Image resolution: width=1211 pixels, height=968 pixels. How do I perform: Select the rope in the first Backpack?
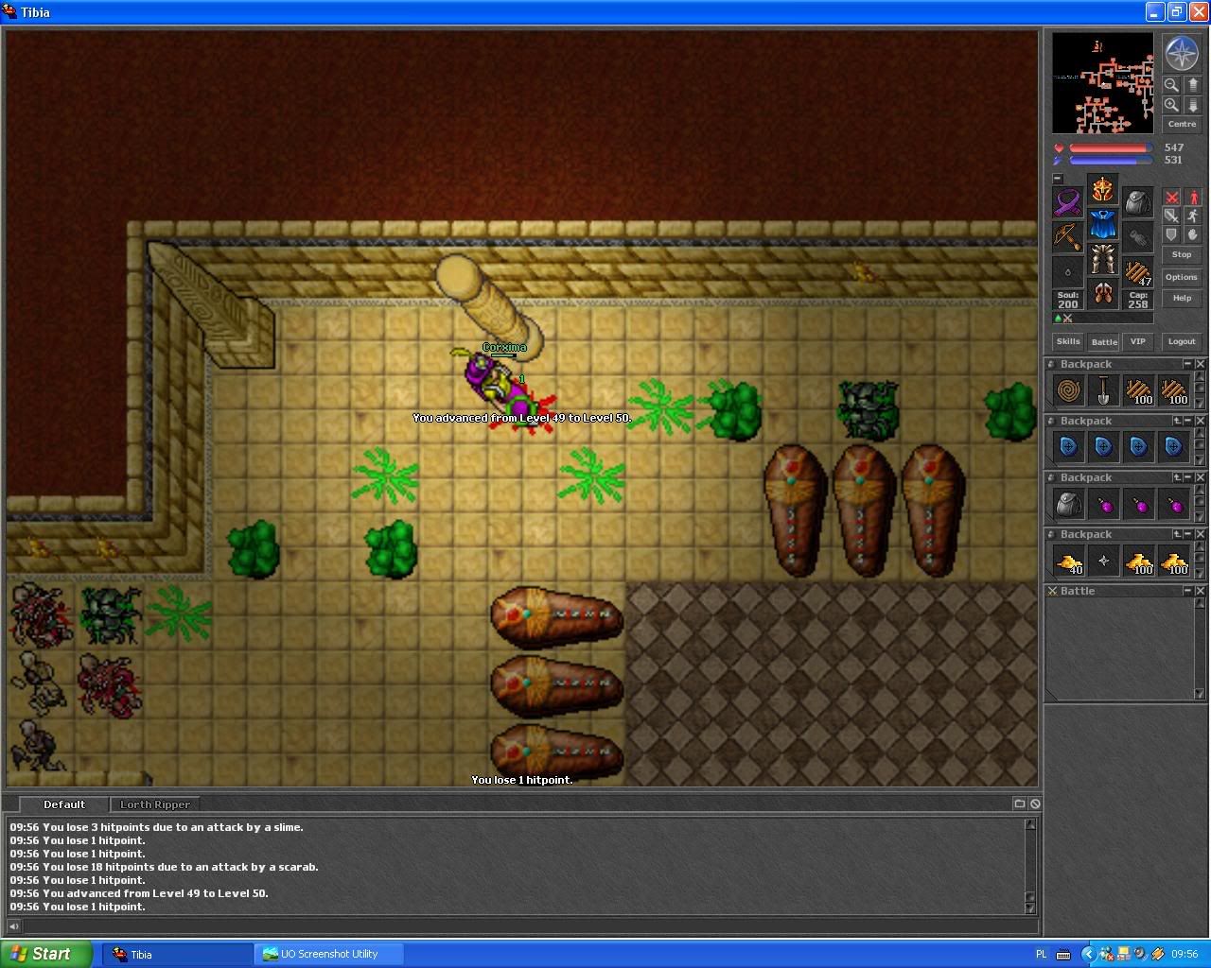tap(1068, 390)
